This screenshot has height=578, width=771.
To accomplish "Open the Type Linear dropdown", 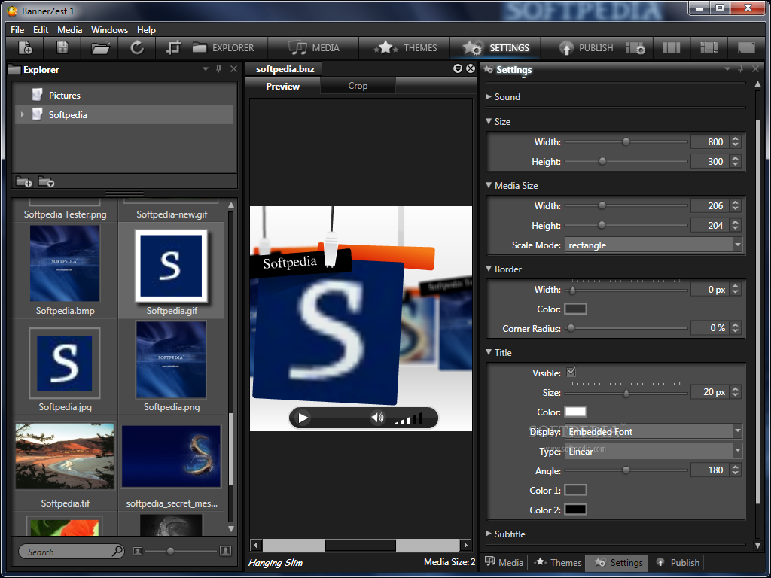I will pyautogui.click(x=654, y=451).
